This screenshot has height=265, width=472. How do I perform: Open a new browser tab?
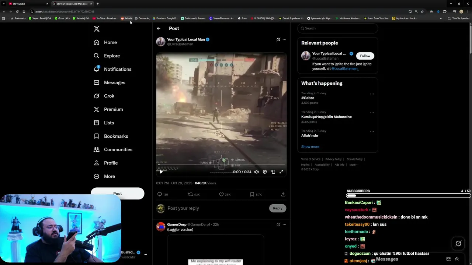pos(97,4)
